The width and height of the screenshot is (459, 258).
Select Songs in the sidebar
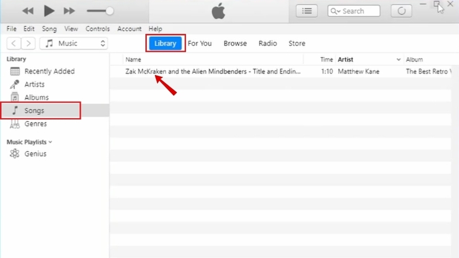tap(55, 110)
